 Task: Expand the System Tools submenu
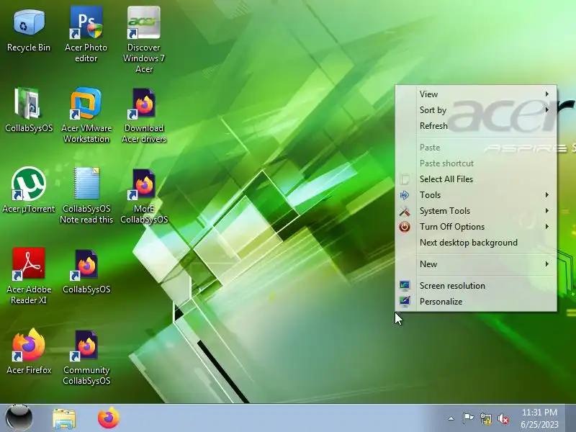(x=476, y=211)
